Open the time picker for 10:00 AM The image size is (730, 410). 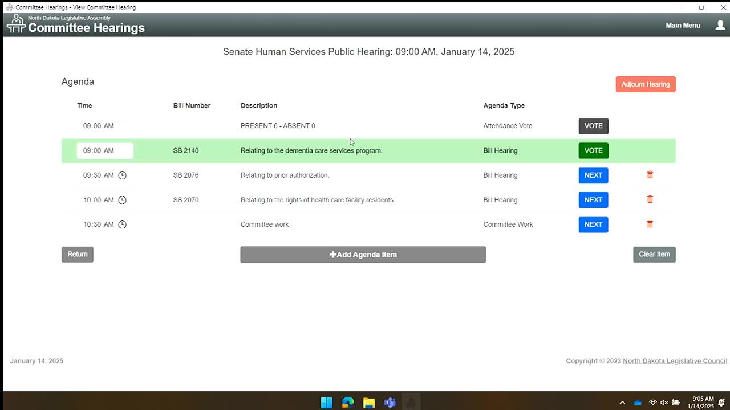click(x=122, y=200)
